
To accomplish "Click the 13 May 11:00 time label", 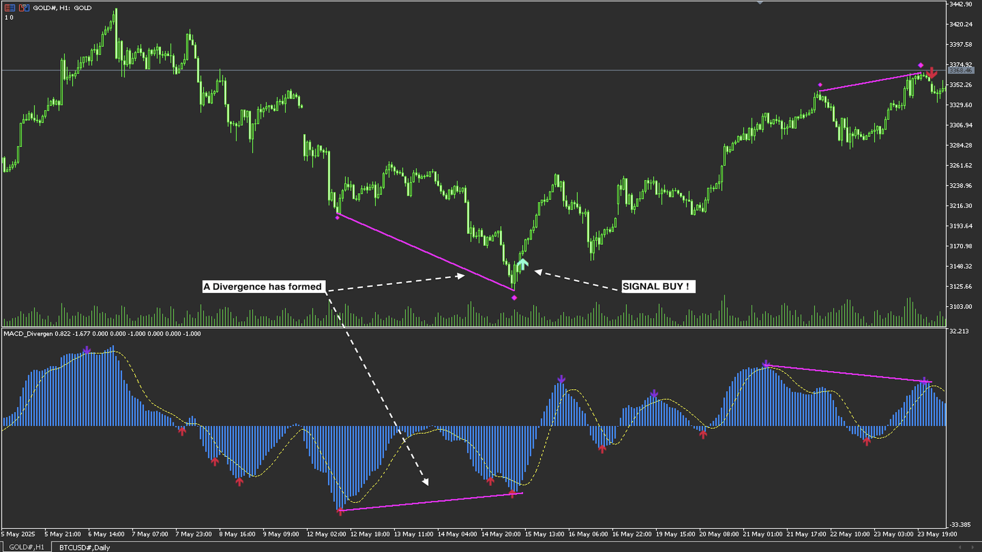I will pyautogui.click(x=414, y=534).
